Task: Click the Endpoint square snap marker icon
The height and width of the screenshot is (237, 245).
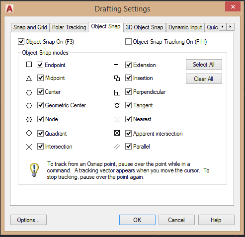Action: (x=29, y=65)
